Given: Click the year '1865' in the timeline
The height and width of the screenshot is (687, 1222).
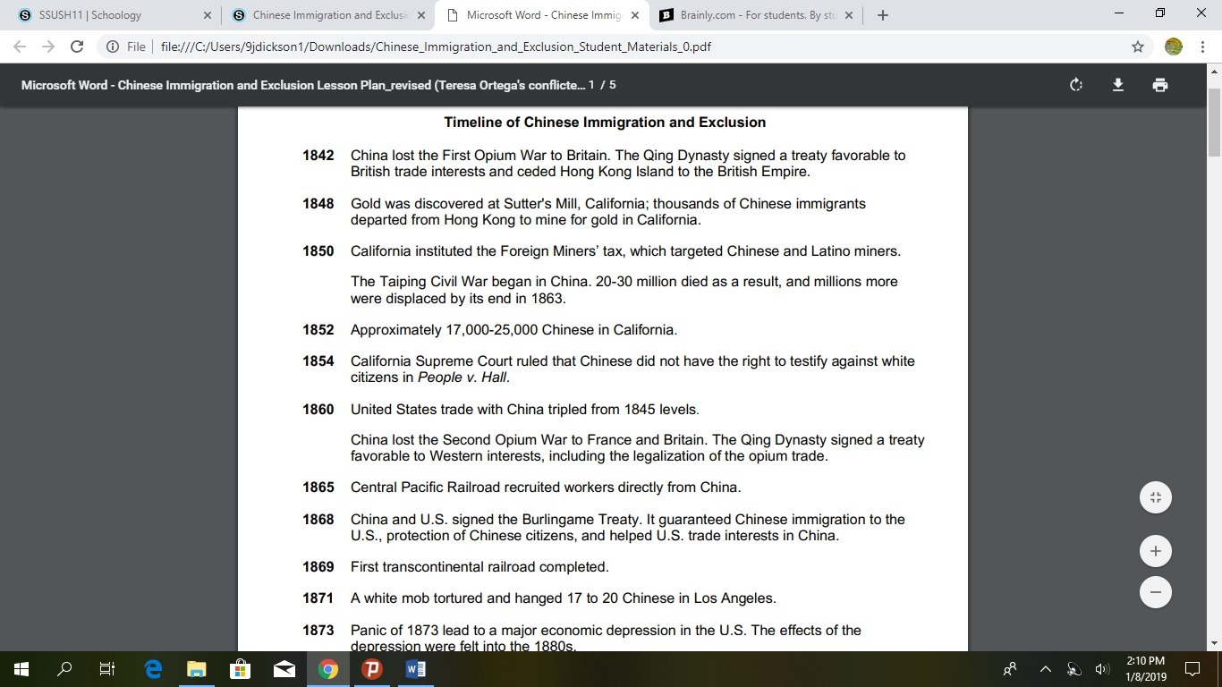Looking at the screenshot, I should (x=318, y=488).
